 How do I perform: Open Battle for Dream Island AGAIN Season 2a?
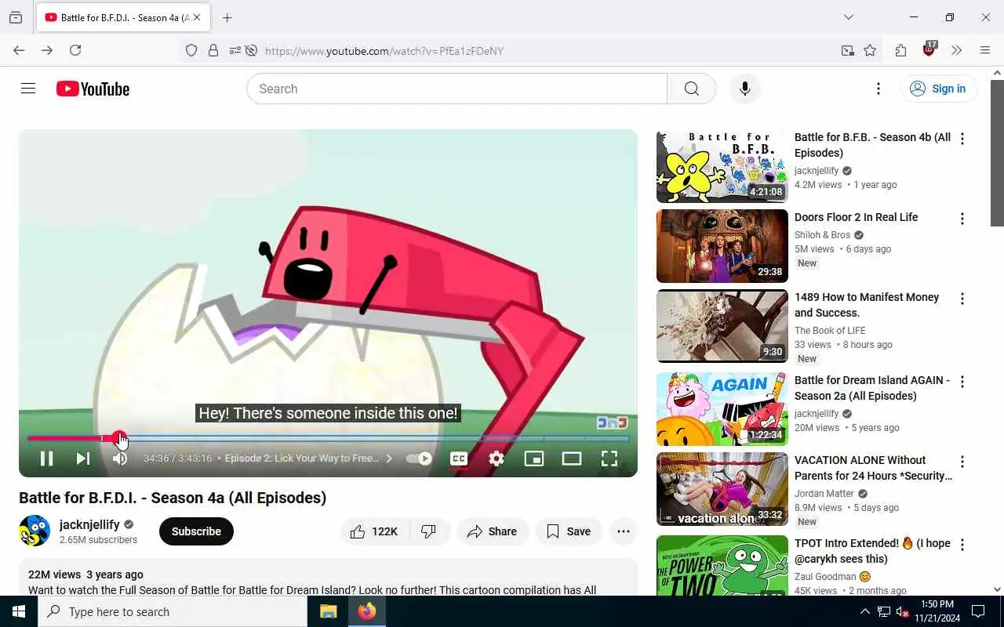point(872,388)
